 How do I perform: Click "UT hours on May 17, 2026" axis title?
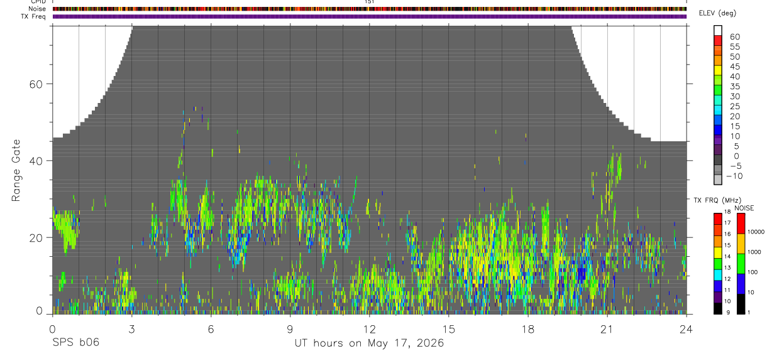[369, 343]
